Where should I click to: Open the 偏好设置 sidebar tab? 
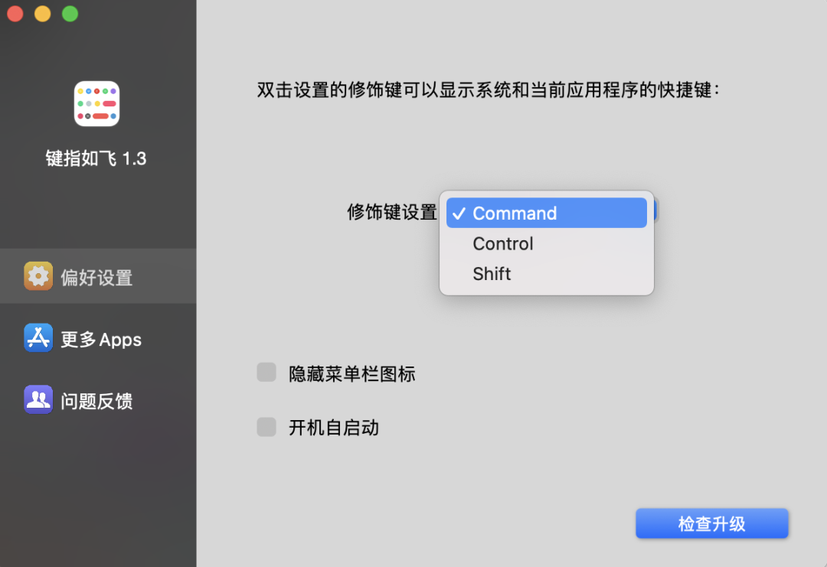96,277
